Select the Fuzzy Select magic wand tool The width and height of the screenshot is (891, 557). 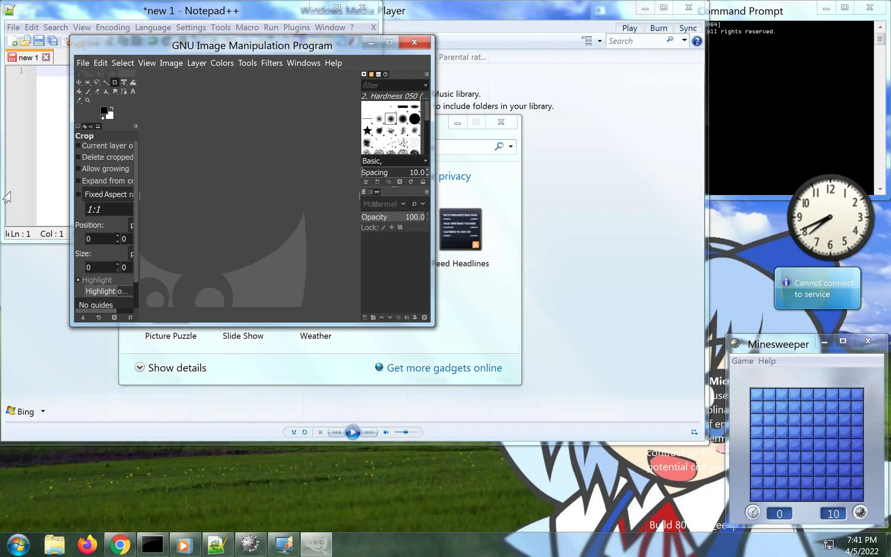point(106,83)
